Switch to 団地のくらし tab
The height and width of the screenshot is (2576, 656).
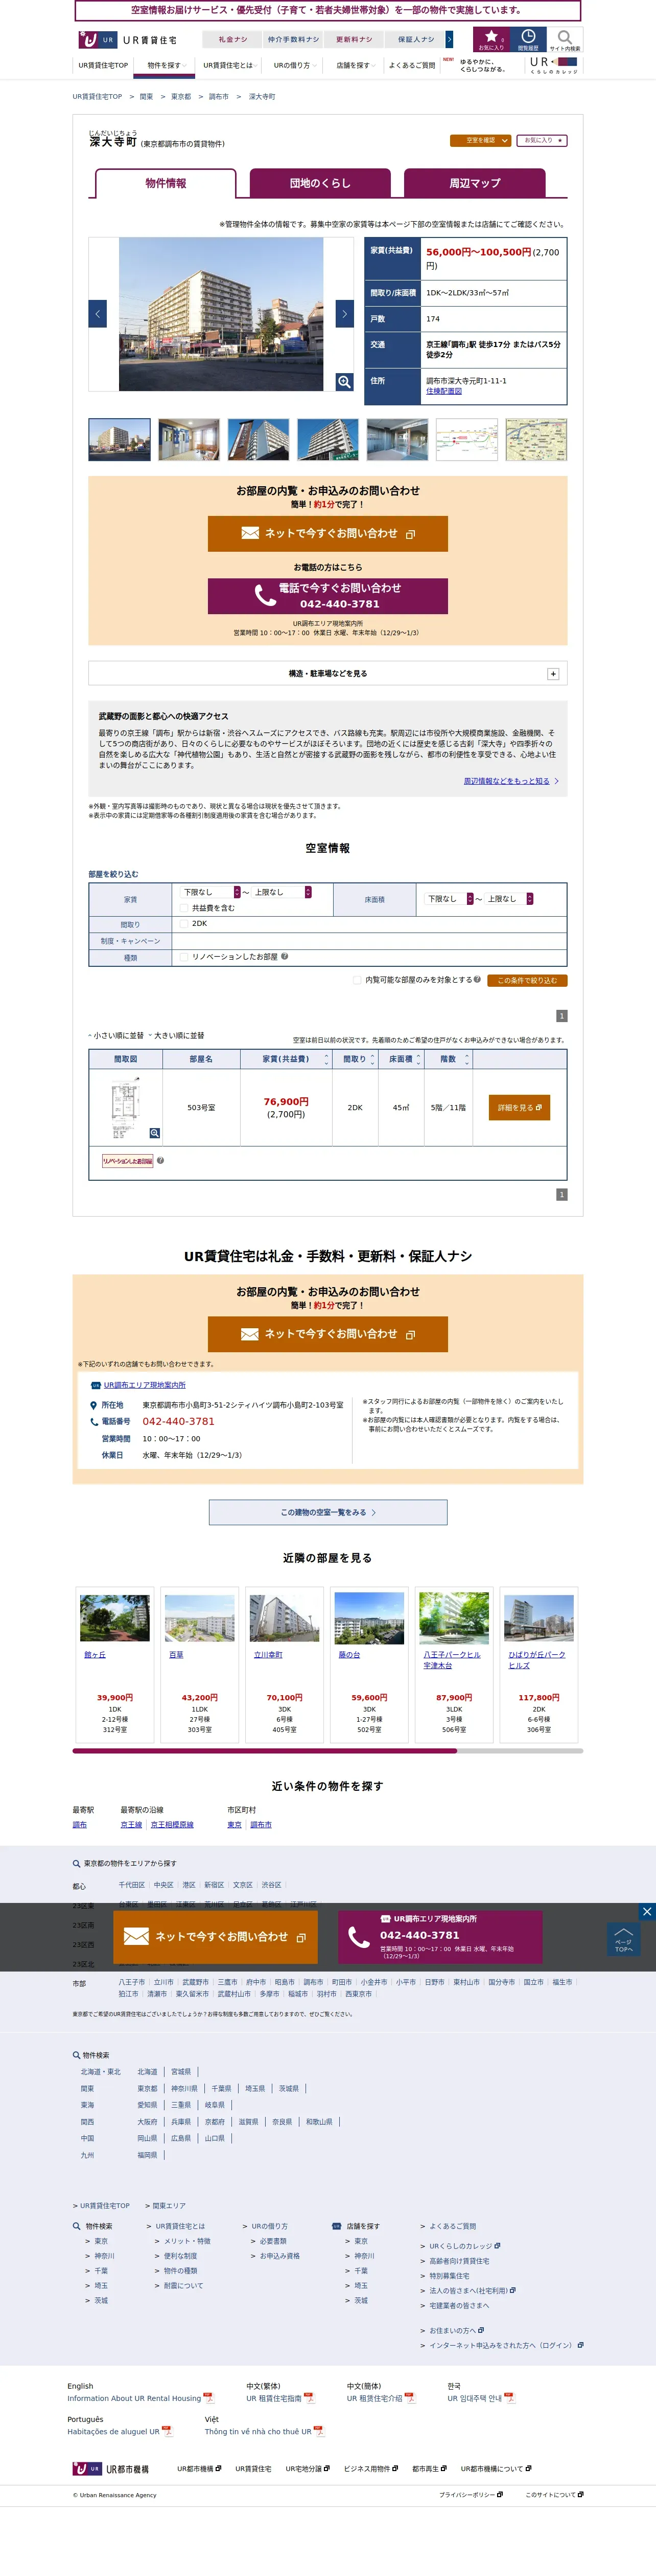click(319, 183)
